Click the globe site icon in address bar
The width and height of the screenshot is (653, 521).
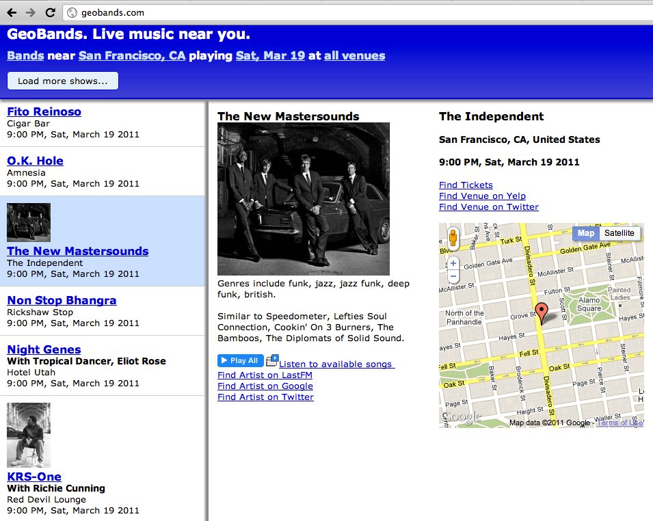click(x=72, y=13)
